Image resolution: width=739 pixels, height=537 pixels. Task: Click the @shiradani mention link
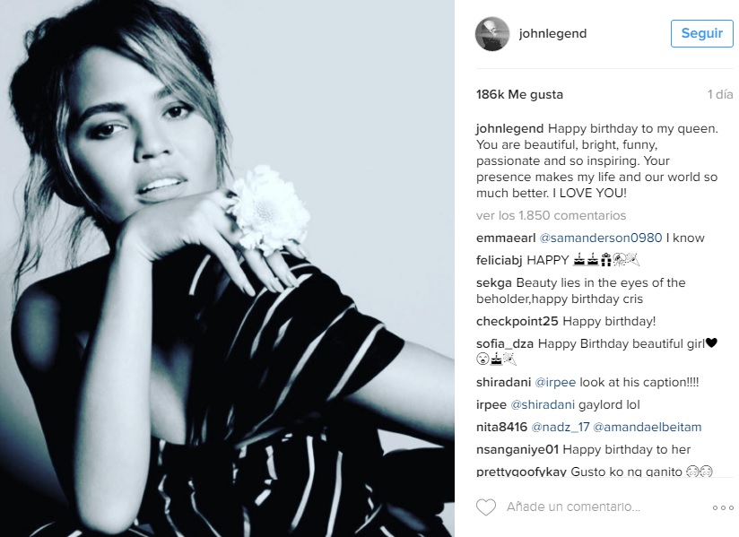coord(543,404)
